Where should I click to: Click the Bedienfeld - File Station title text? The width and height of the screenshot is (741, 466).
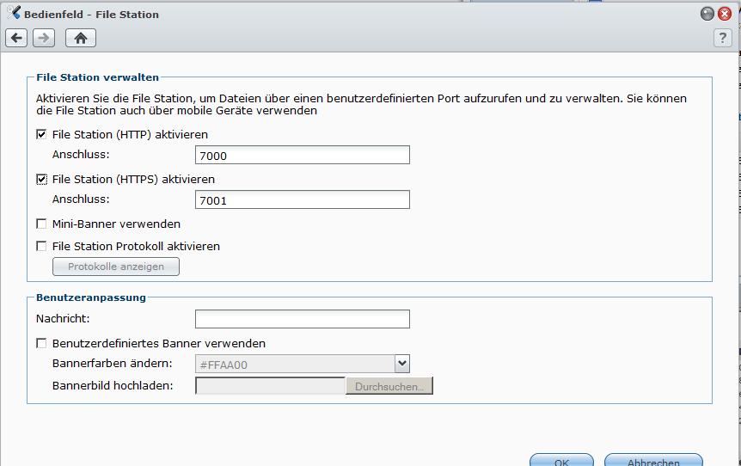[x=92, y=15]
